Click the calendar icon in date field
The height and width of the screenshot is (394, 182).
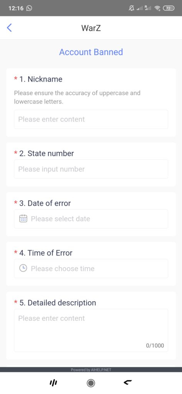tap(23, 219)
